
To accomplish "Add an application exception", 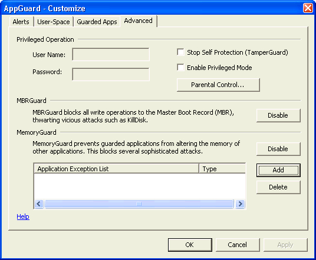I will [278, 170].
